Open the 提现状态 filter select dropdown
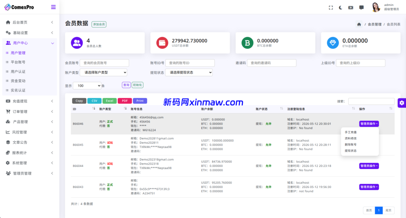Screen dimensions: 406x218 [189, 72]
